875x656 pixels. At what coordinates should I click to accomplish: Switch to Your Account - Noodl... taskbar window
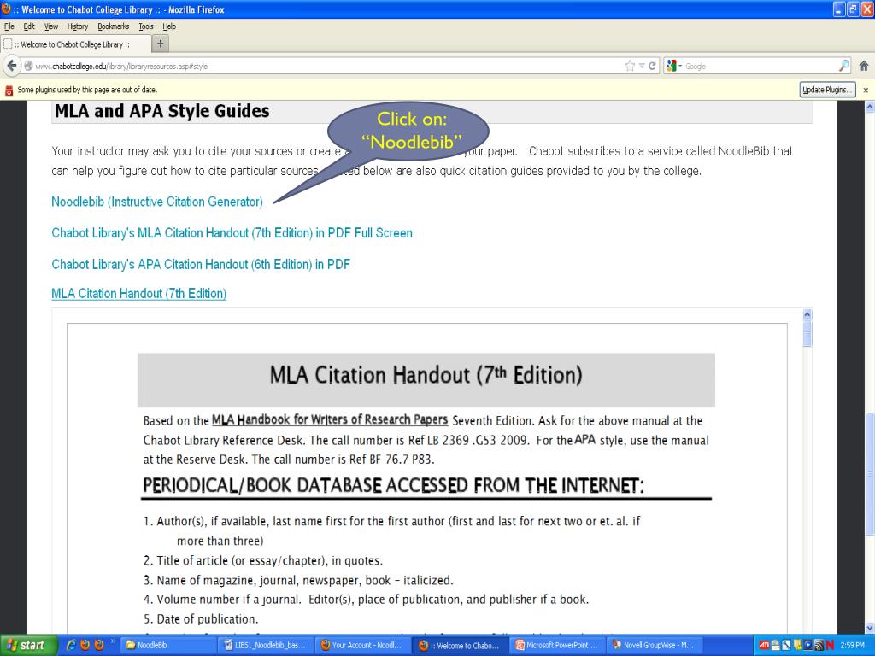pos(364,646)
